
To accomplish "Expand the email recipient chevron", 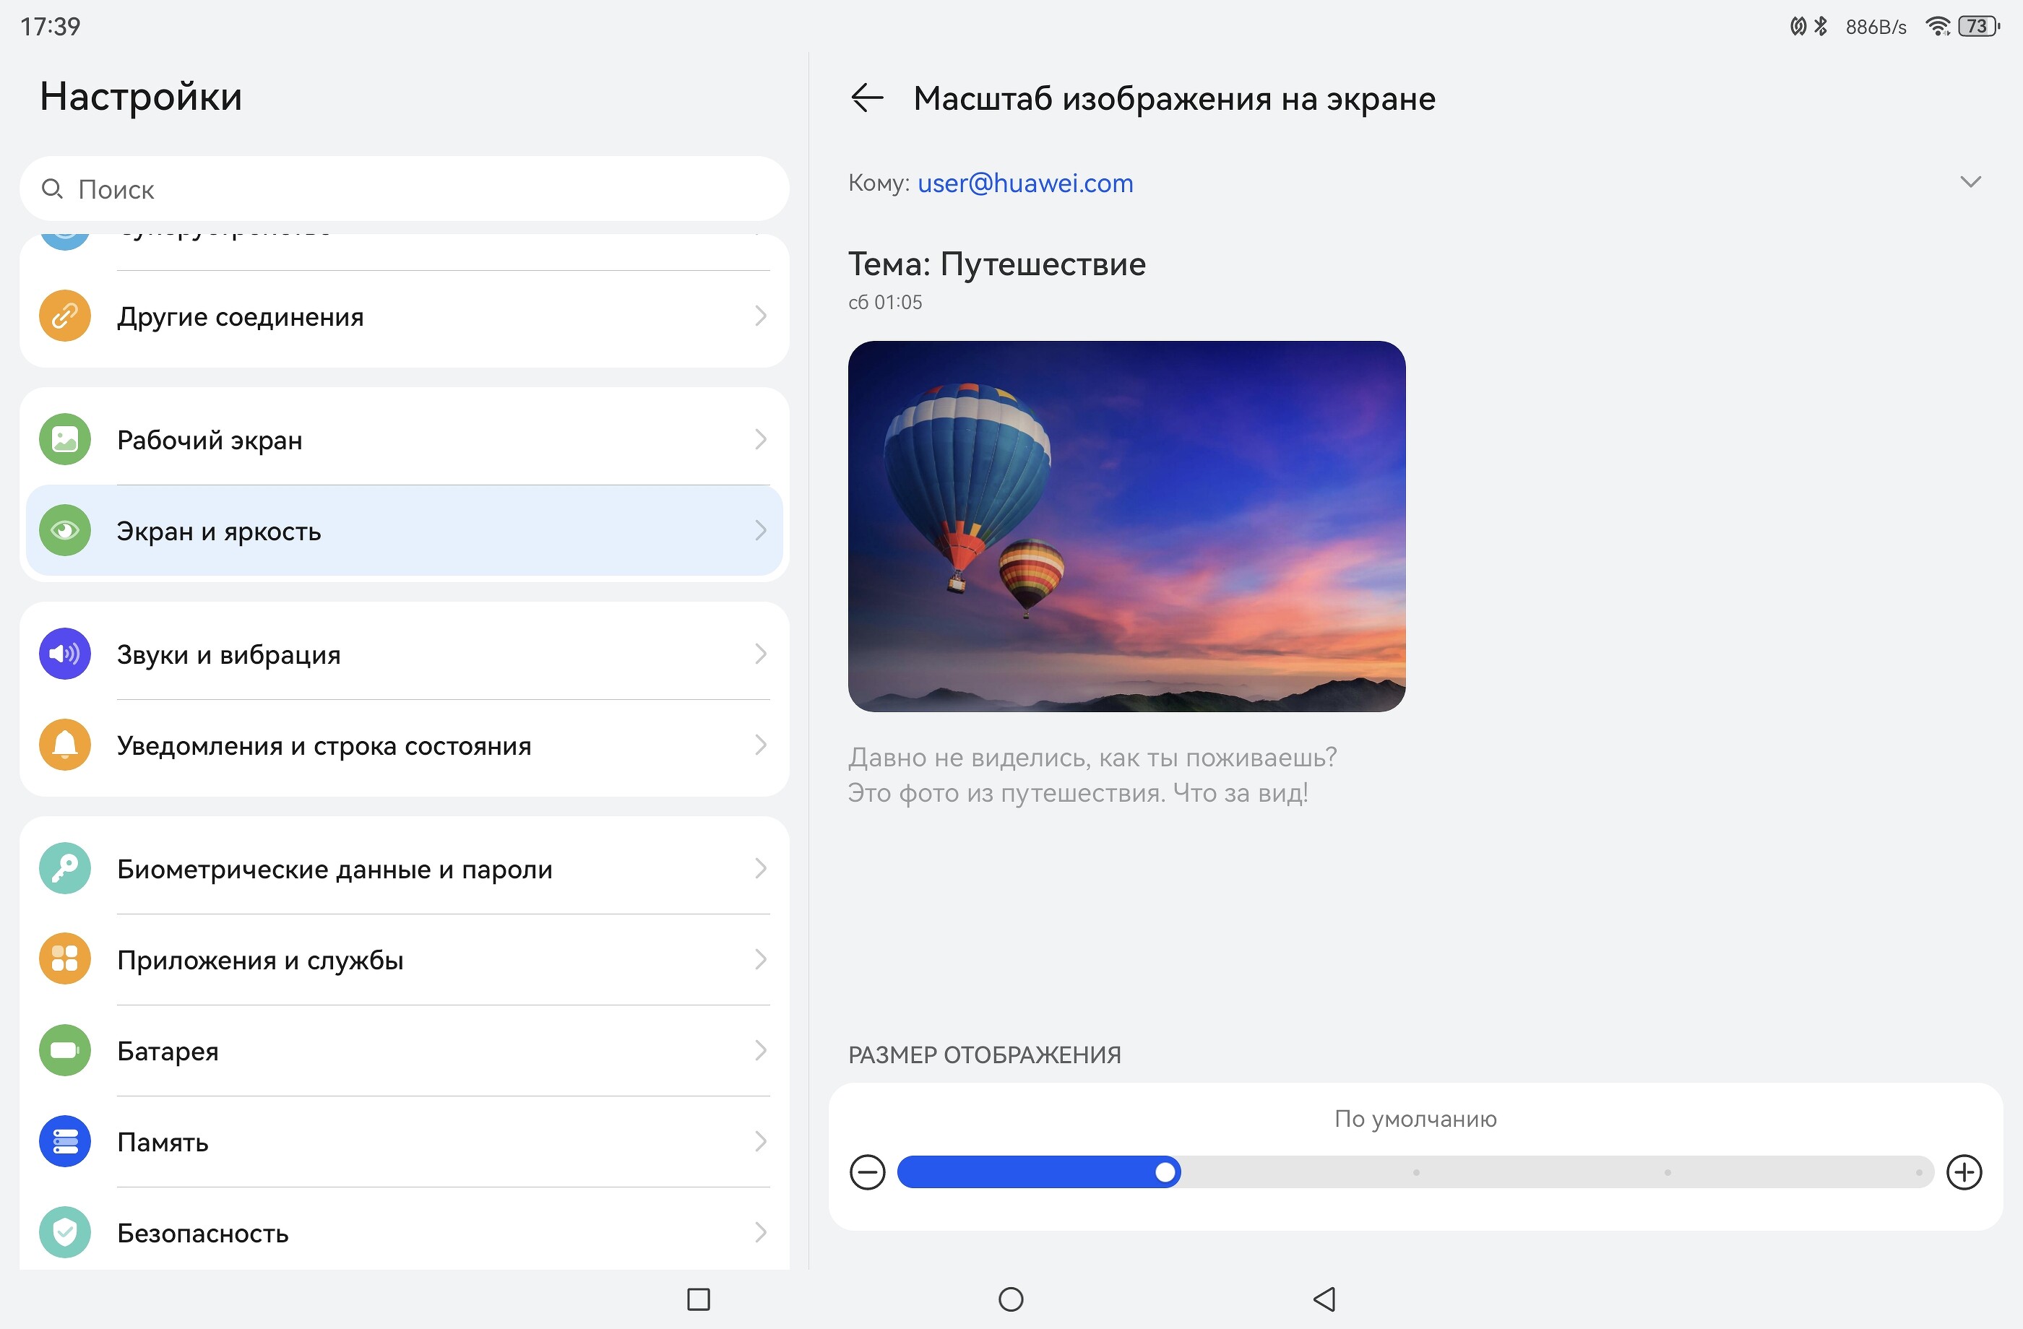I will click(1970, 182).
